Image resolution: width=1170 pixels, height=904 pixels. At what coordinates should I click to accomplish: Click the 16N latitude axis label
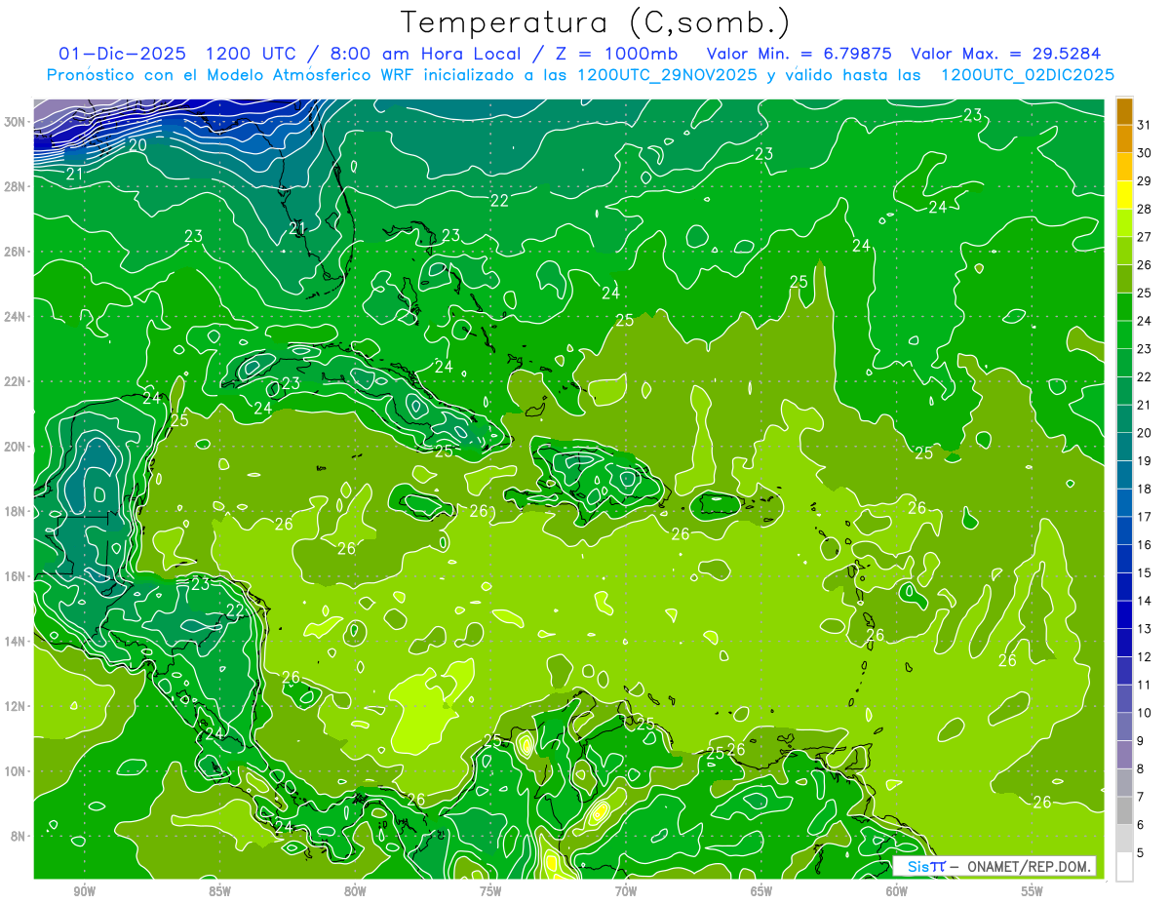15,576
